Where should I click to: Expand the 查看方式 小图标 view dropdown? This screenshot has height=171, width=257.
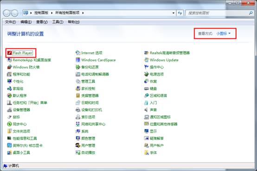point(224,33)
